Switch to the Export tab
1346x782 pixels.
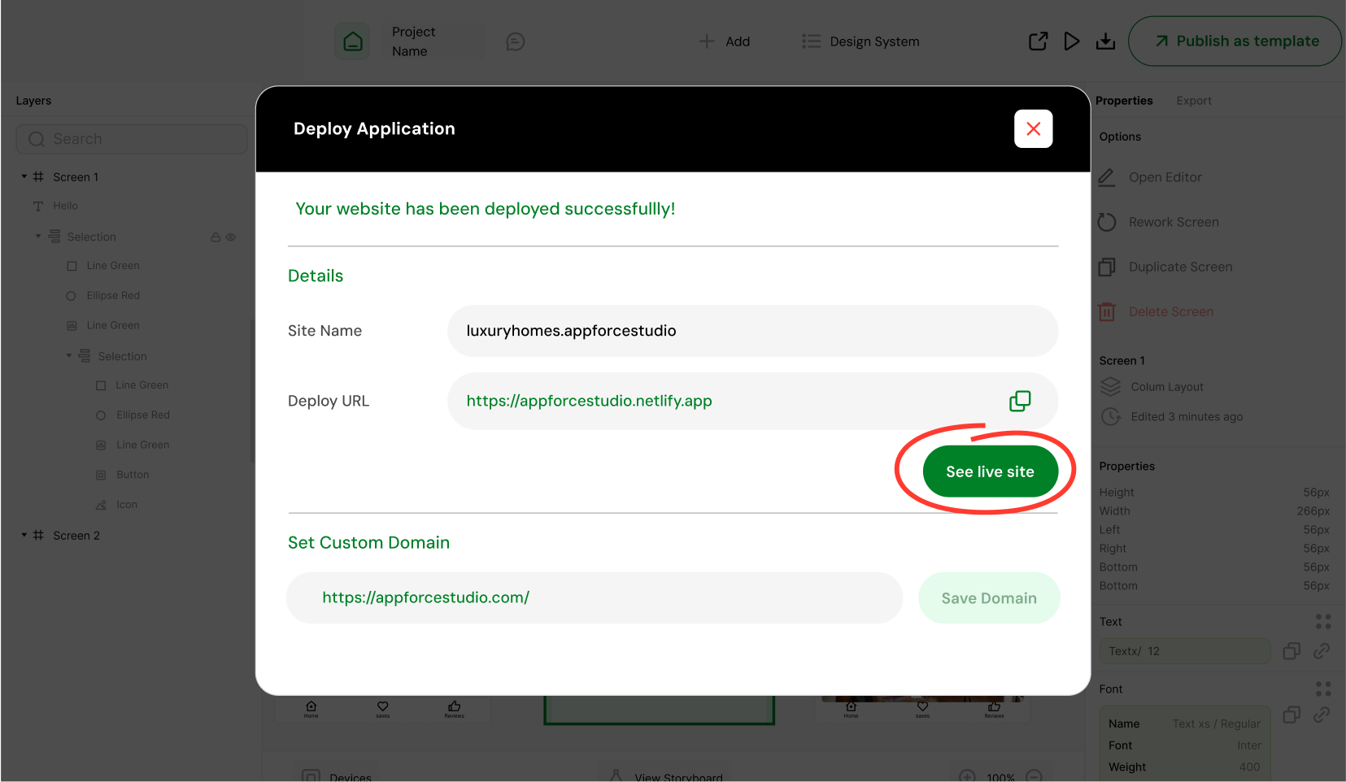1193,101
